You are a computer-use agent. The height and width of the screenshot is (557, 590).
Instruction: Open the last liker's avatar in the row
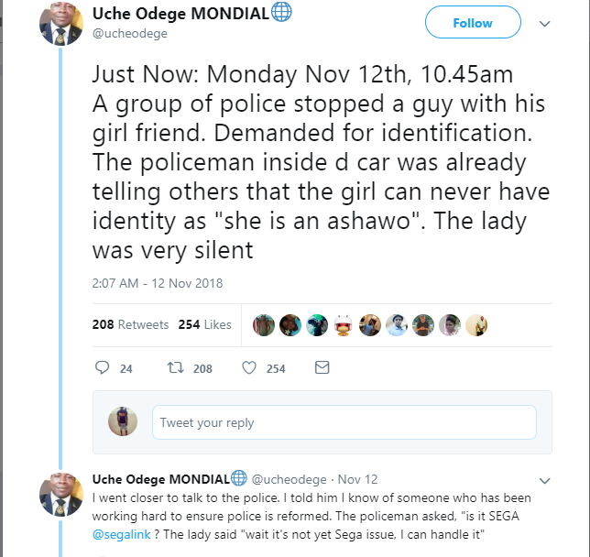coord(475,324)
